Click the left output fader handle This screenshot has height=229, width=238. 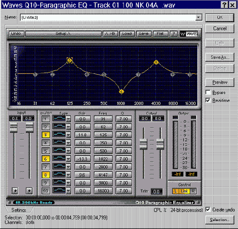[143, 144]
